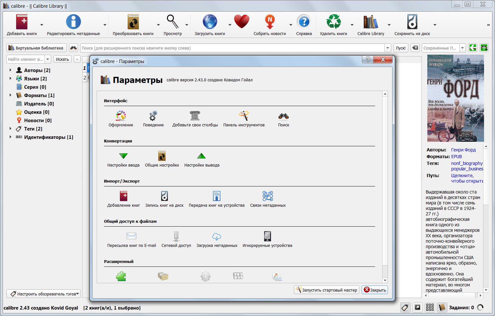The image size is (495, 316).
Task: Select Новости [0] in tag browser
Action: click(x=34, y=120)
